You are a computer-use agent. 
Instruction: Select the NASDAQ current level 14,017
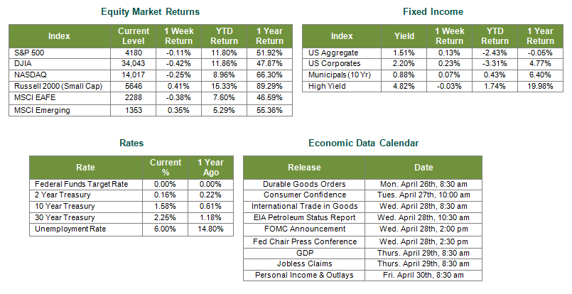click(x=133, y=75)
